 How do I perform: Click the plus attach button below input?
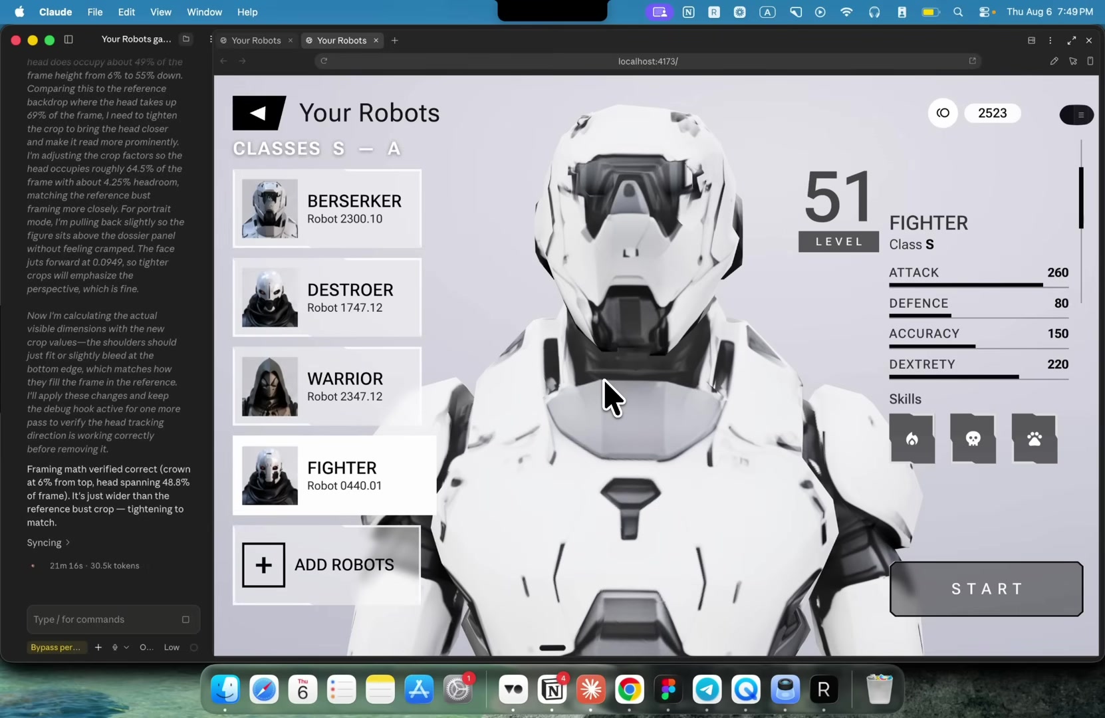coord(98,647)
